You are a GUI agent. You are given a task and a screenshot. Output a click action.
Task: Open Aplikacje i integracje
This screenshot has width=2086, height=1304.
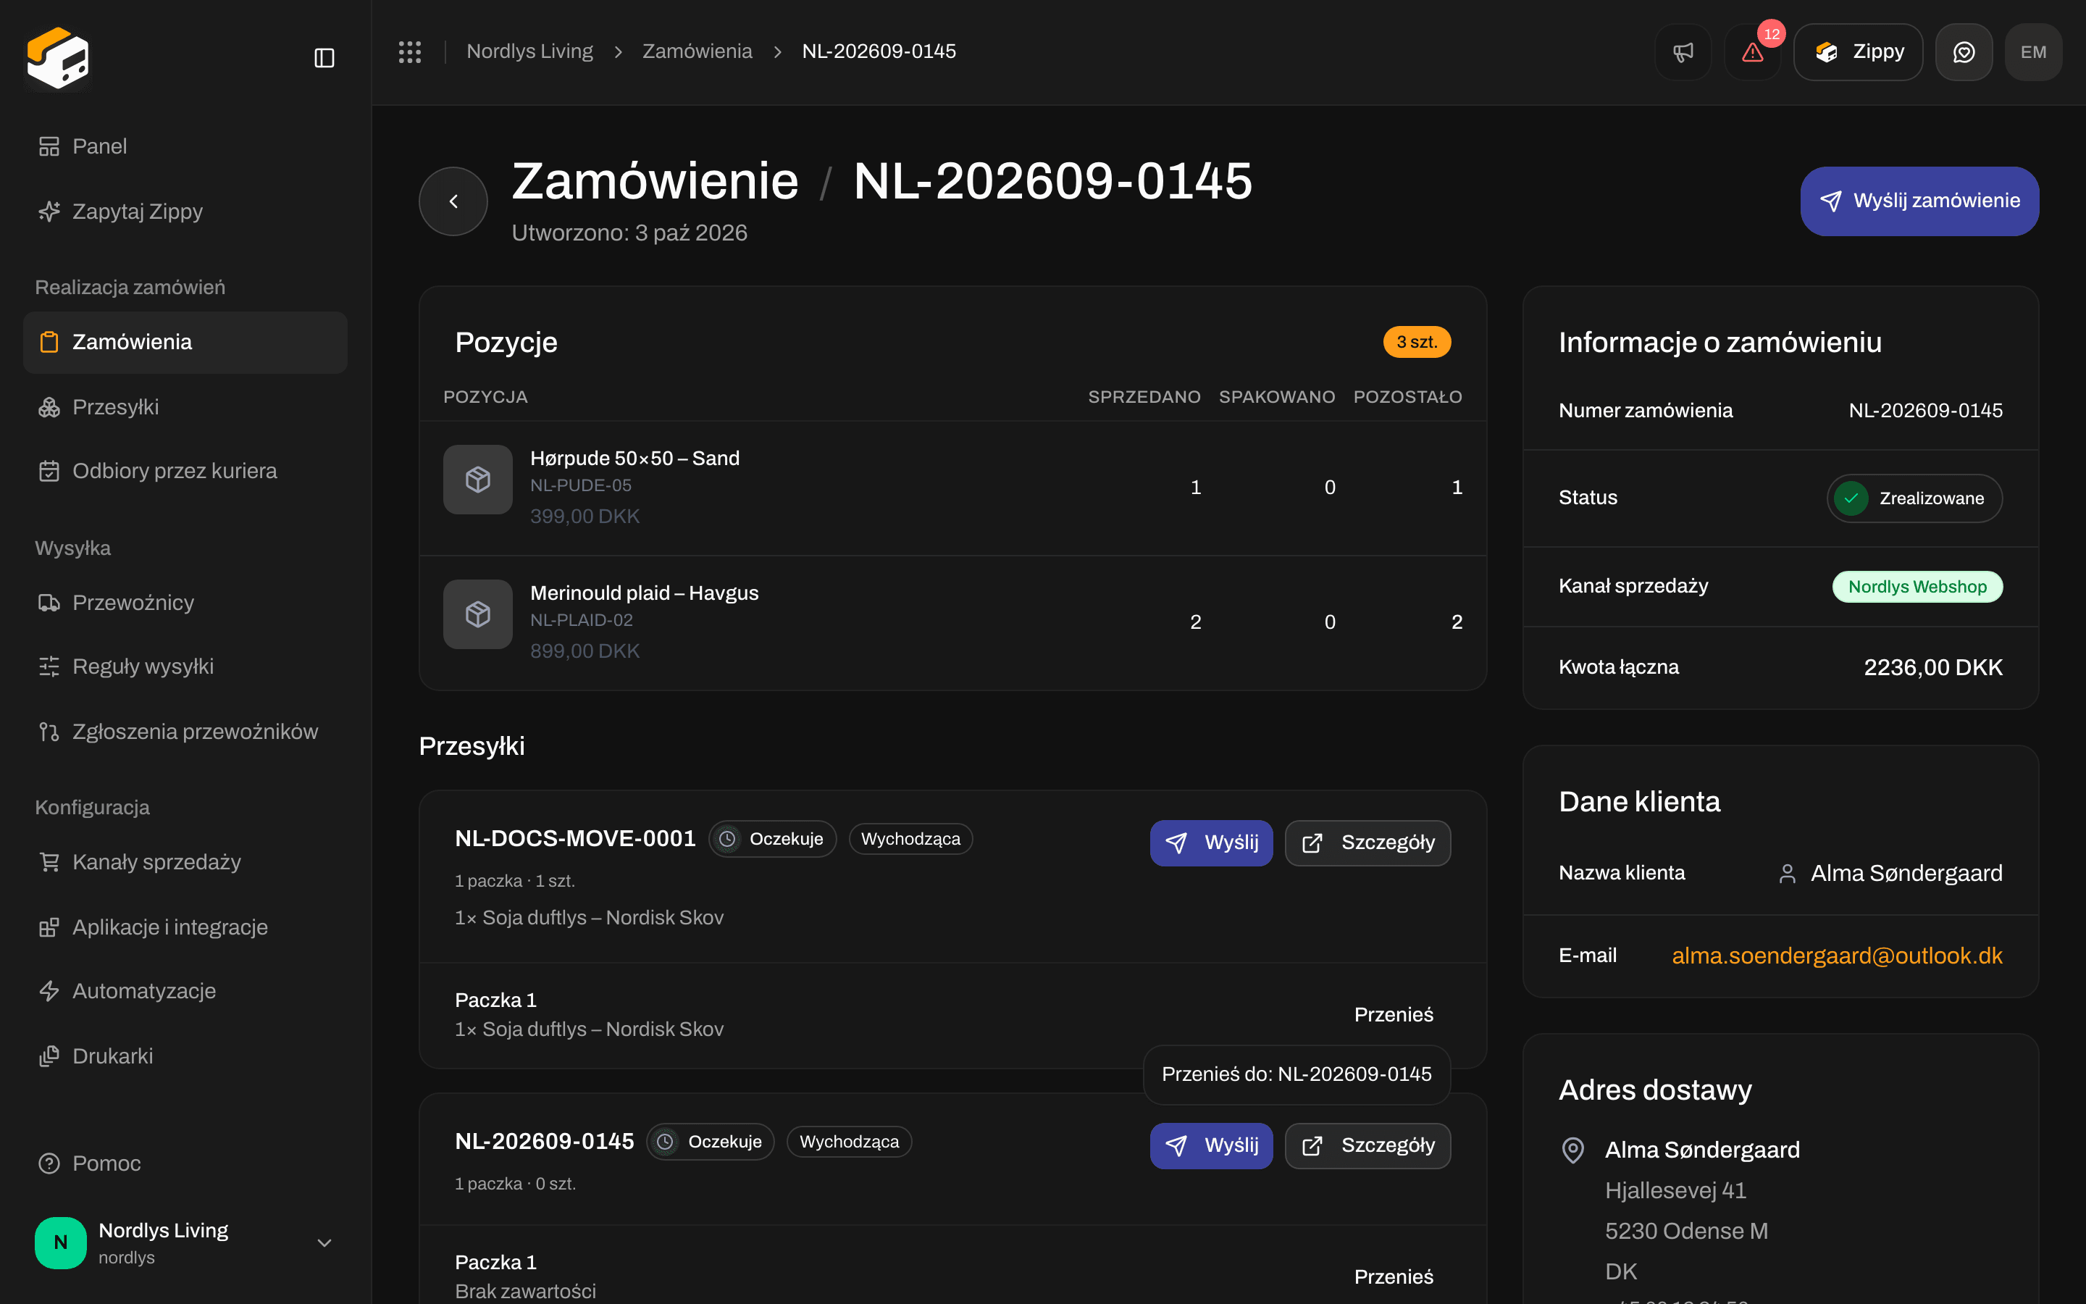coord(185,927)
